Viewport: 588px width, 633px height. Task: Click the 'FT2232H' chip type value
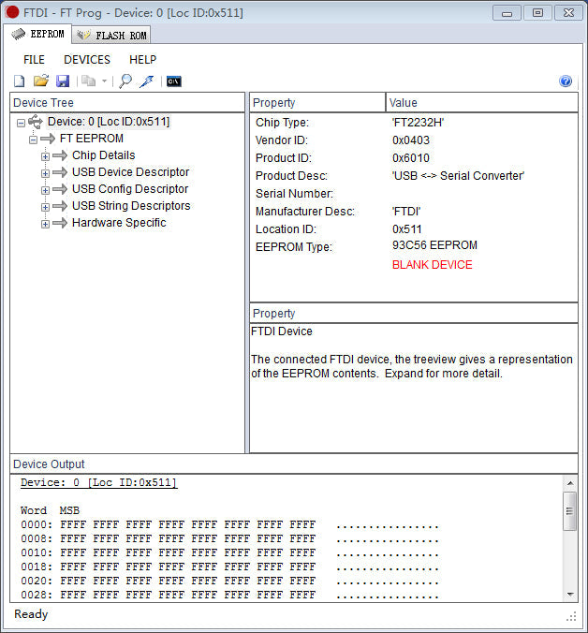coord(418,123)
